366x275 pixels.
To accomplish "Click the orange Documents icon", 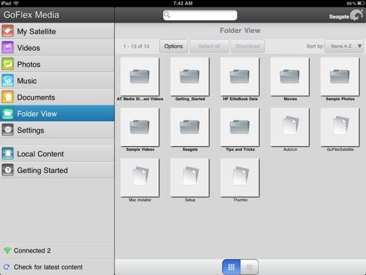I will tap(8, 97).
